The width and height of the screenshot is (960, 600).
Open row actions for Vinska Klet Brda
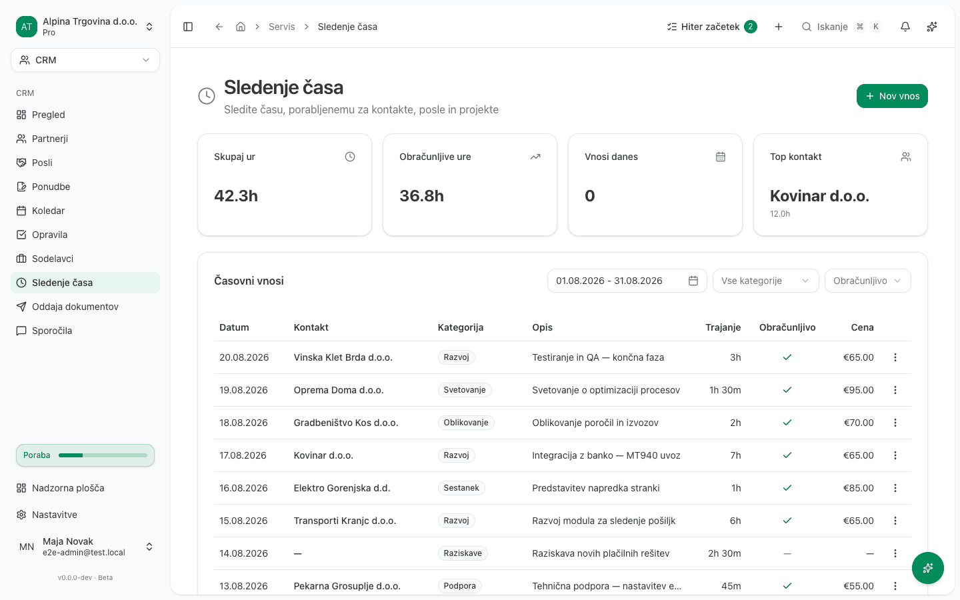(895, 357)
